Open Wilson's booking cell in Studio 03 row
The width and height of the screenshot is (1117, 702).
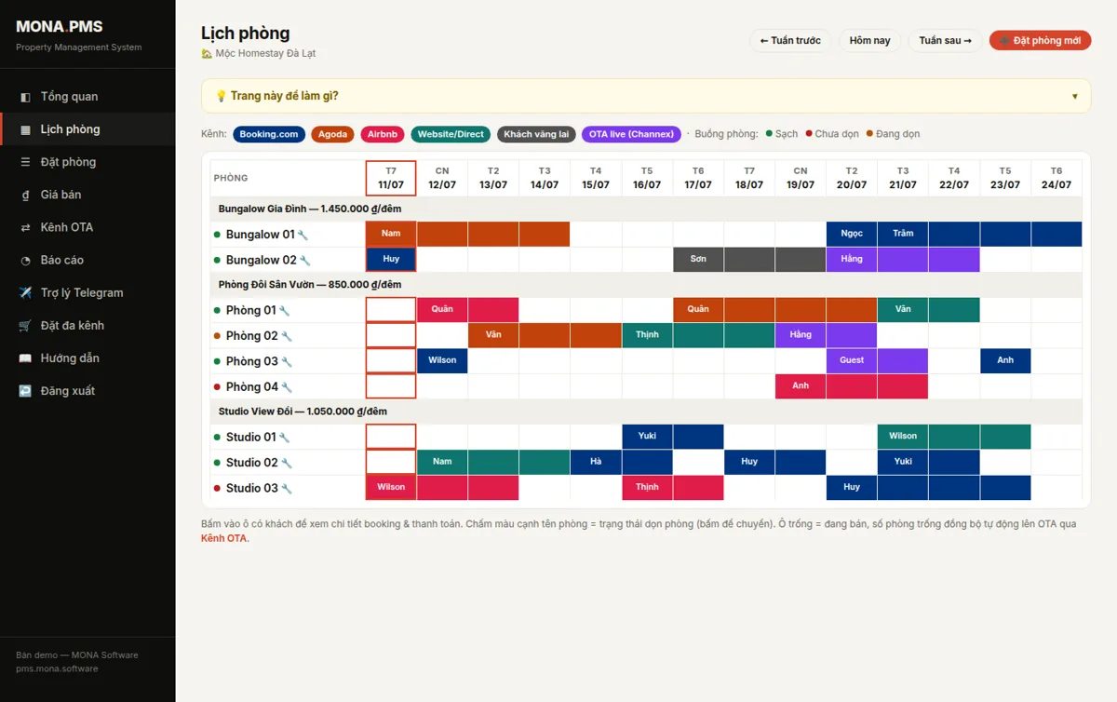(x=391, y=488)
